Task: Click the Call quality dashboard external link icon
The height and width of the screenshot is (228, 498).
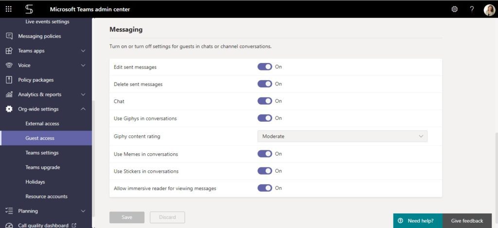Action: tap(74, 226)
